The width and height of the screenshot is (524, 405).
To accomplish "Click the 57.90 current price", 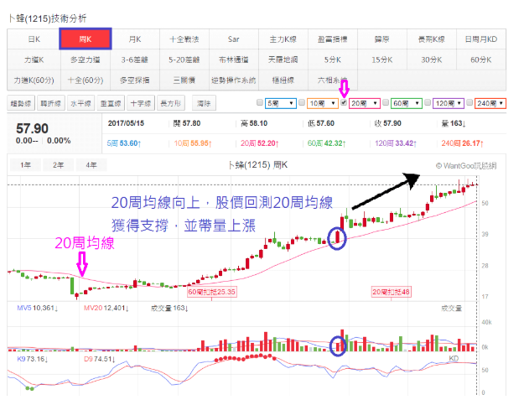I will tap(32, 128).
